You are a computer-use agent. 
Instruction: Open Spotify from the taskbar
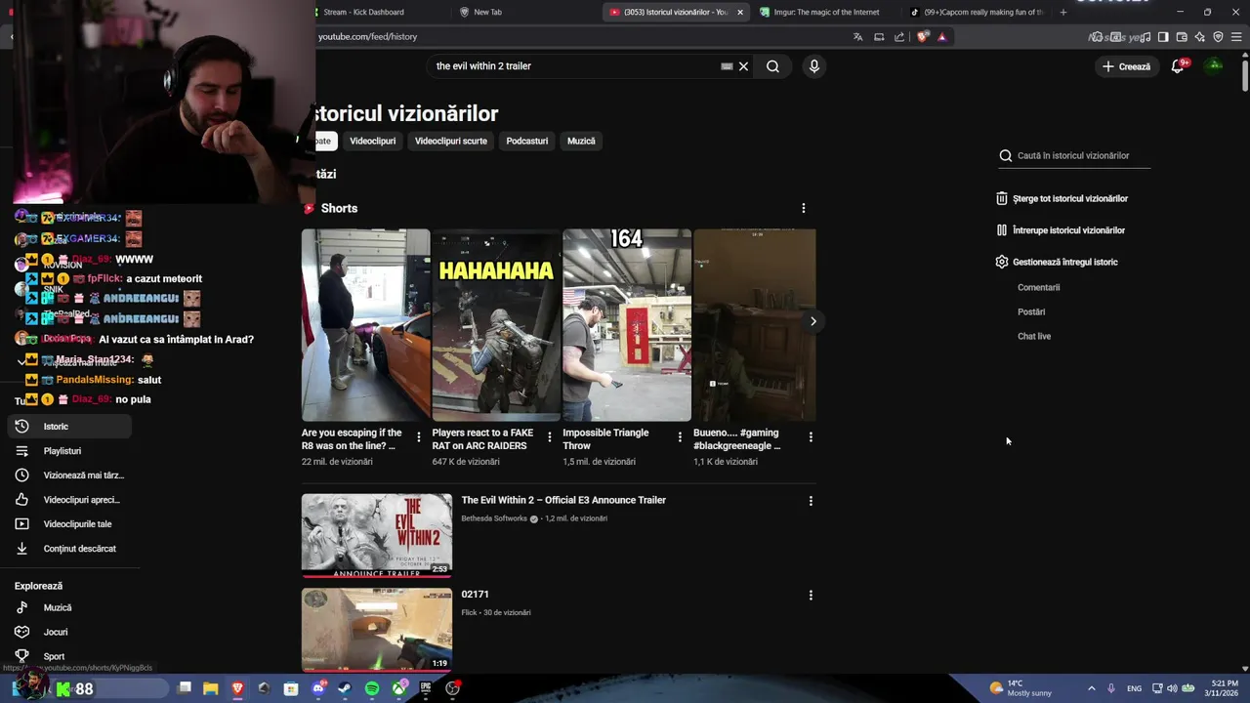[x=372, y=688]
